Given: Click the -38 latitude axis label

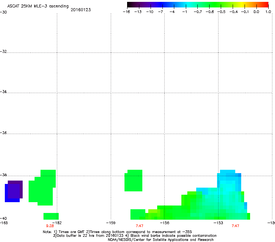Looking at the screenshot, I should 3,175.
